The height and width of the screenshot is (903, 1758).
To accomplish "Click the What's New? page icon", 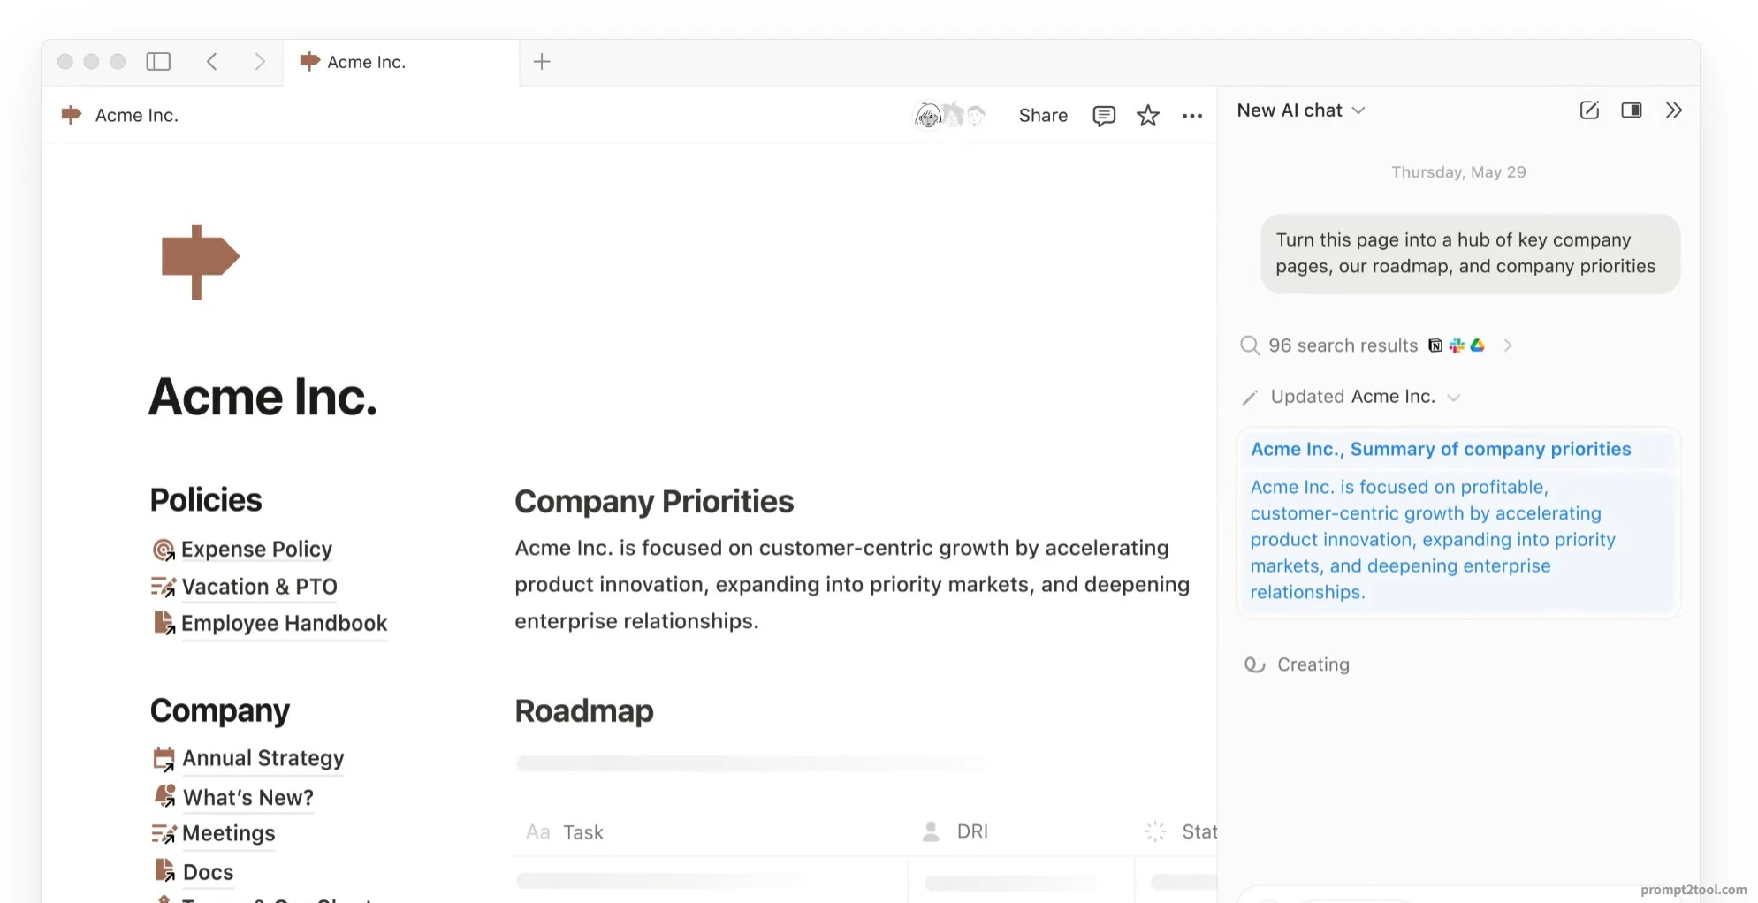I will tap(164, 797).
